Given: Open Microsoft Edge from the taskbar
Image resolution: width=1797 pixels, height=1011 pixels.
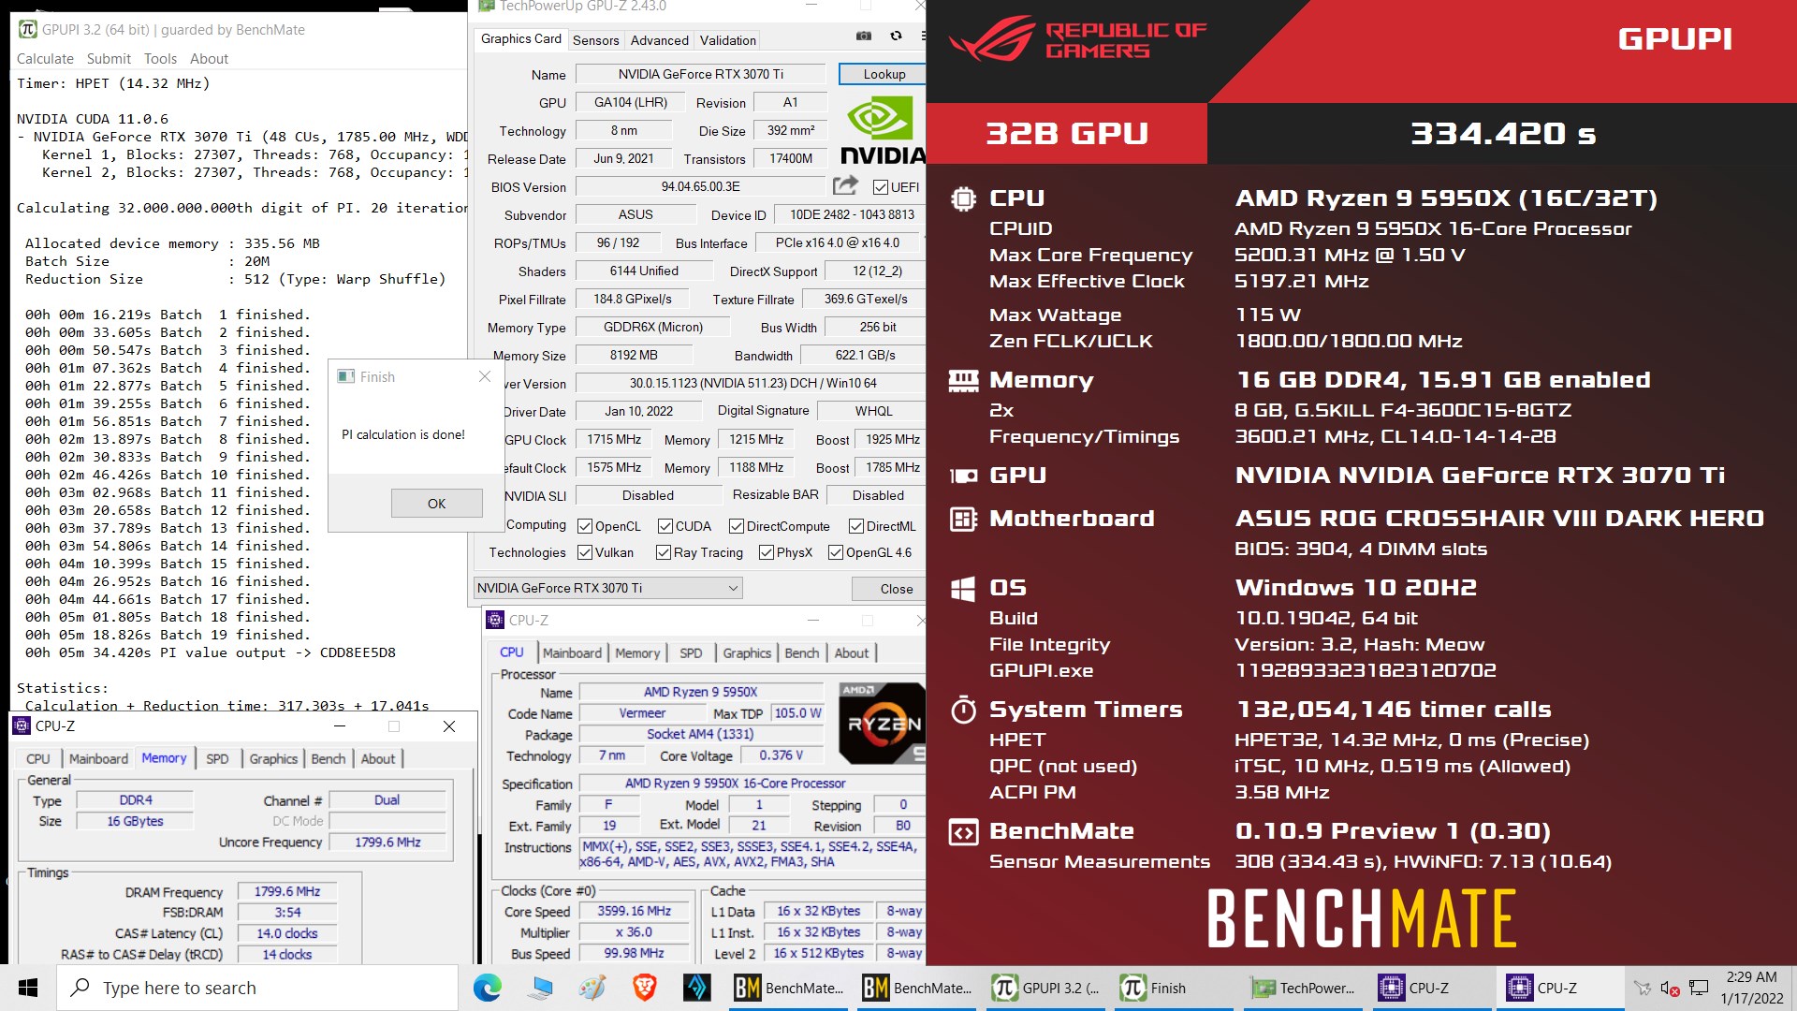Looking at the screenshot, I should [487, 988].
